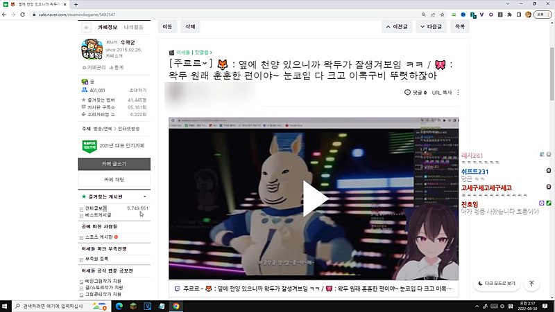The width and height of the screenshot is (555, 312).
Task: Click the 카페 글쓰기 button
Action: click(x=114, y=164)
